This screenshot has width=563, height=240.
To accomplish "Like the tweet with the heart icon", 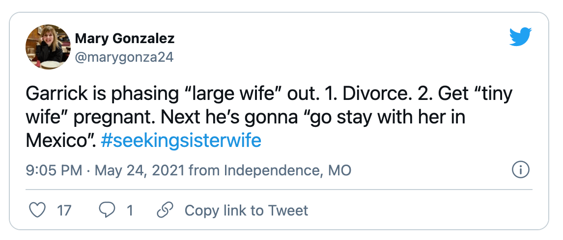I will 37,210.
